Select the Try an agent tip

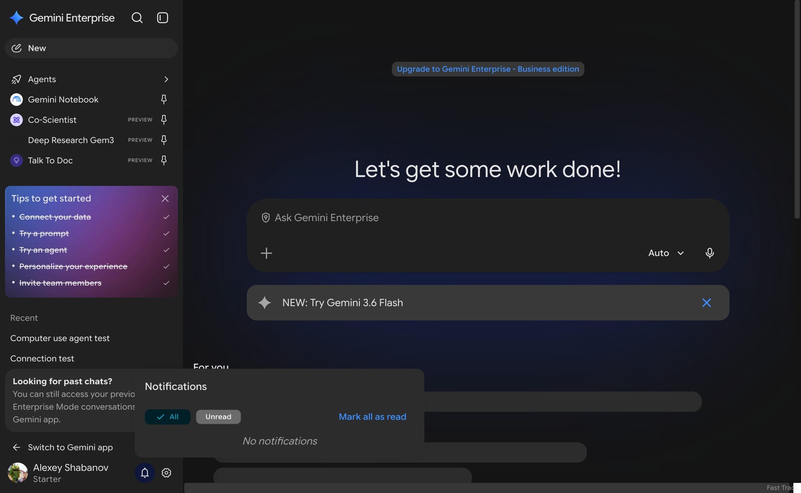click(x=43, y=250)
